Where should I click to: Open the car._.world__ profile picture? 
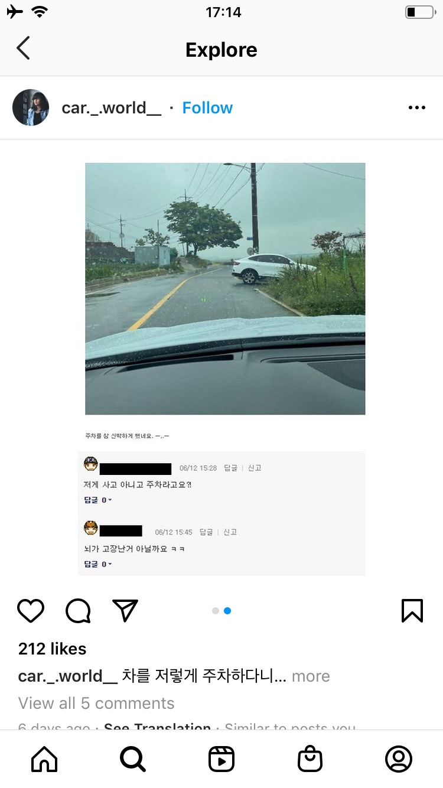click(31, 108)
